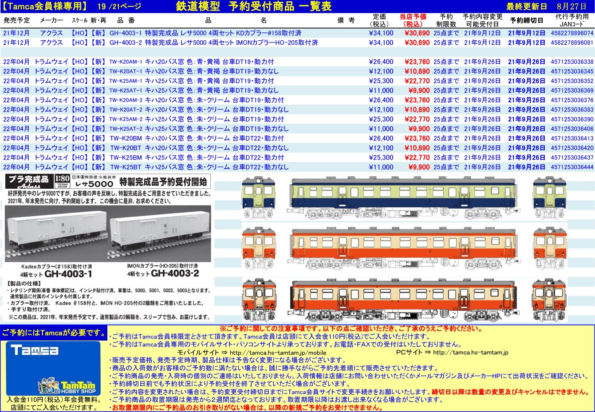
Task: Click the メーカー column header
Action: click(x=51, y=20)
